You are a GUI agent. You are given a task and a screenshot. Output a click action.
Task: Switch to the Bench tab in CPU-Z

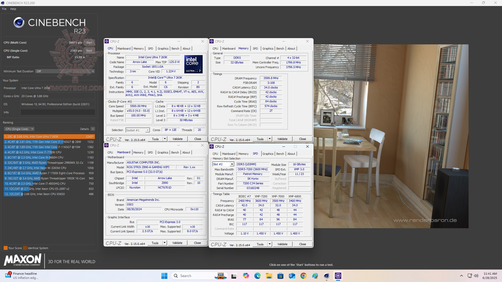(175, 48)
